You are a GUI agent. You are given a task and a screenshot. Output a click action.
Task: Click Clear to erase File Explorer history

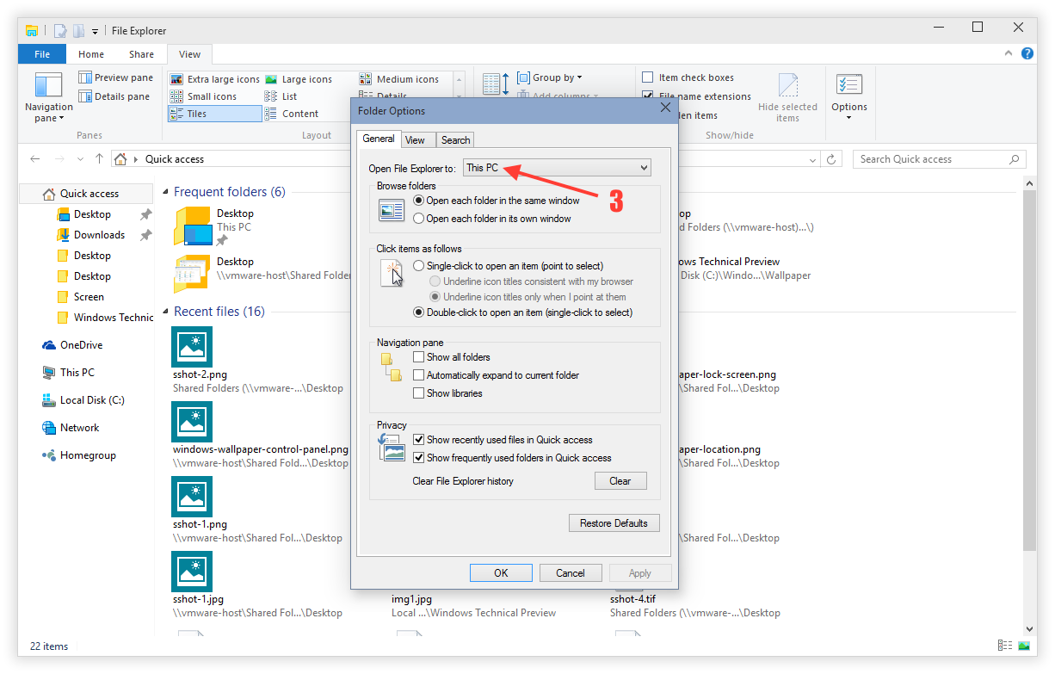(620, 480)
